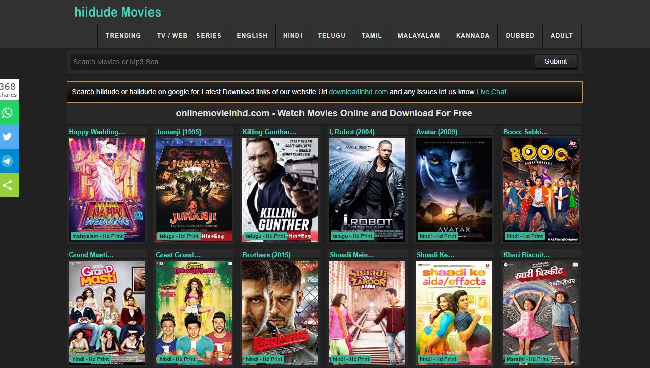Open the Jumanji (1995) title link

(179, 132)
